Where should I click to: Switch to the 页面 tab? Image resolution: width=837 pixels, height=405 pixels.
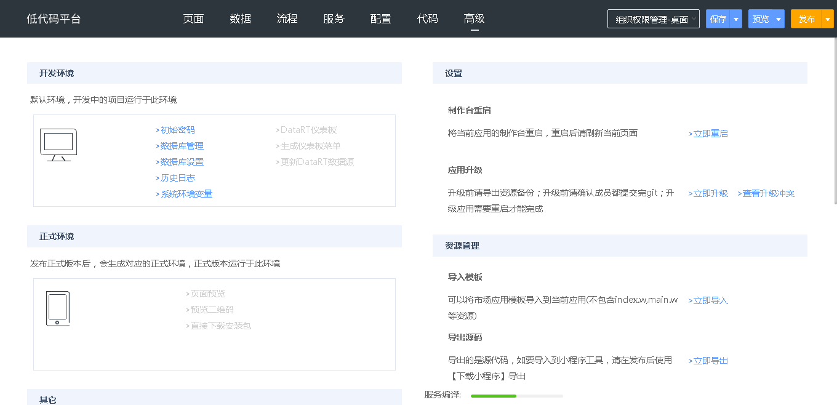click(193, 18)
